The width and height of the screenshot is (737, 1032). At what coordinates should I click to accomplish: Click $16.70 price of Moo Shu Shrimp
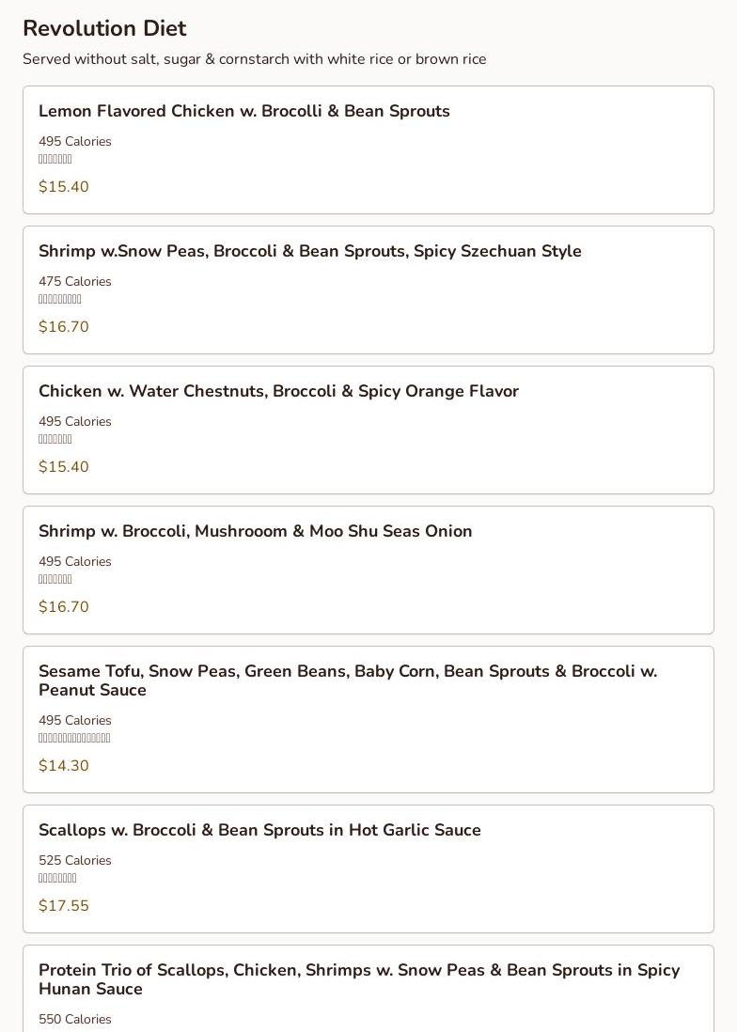(x=64, y=607)
